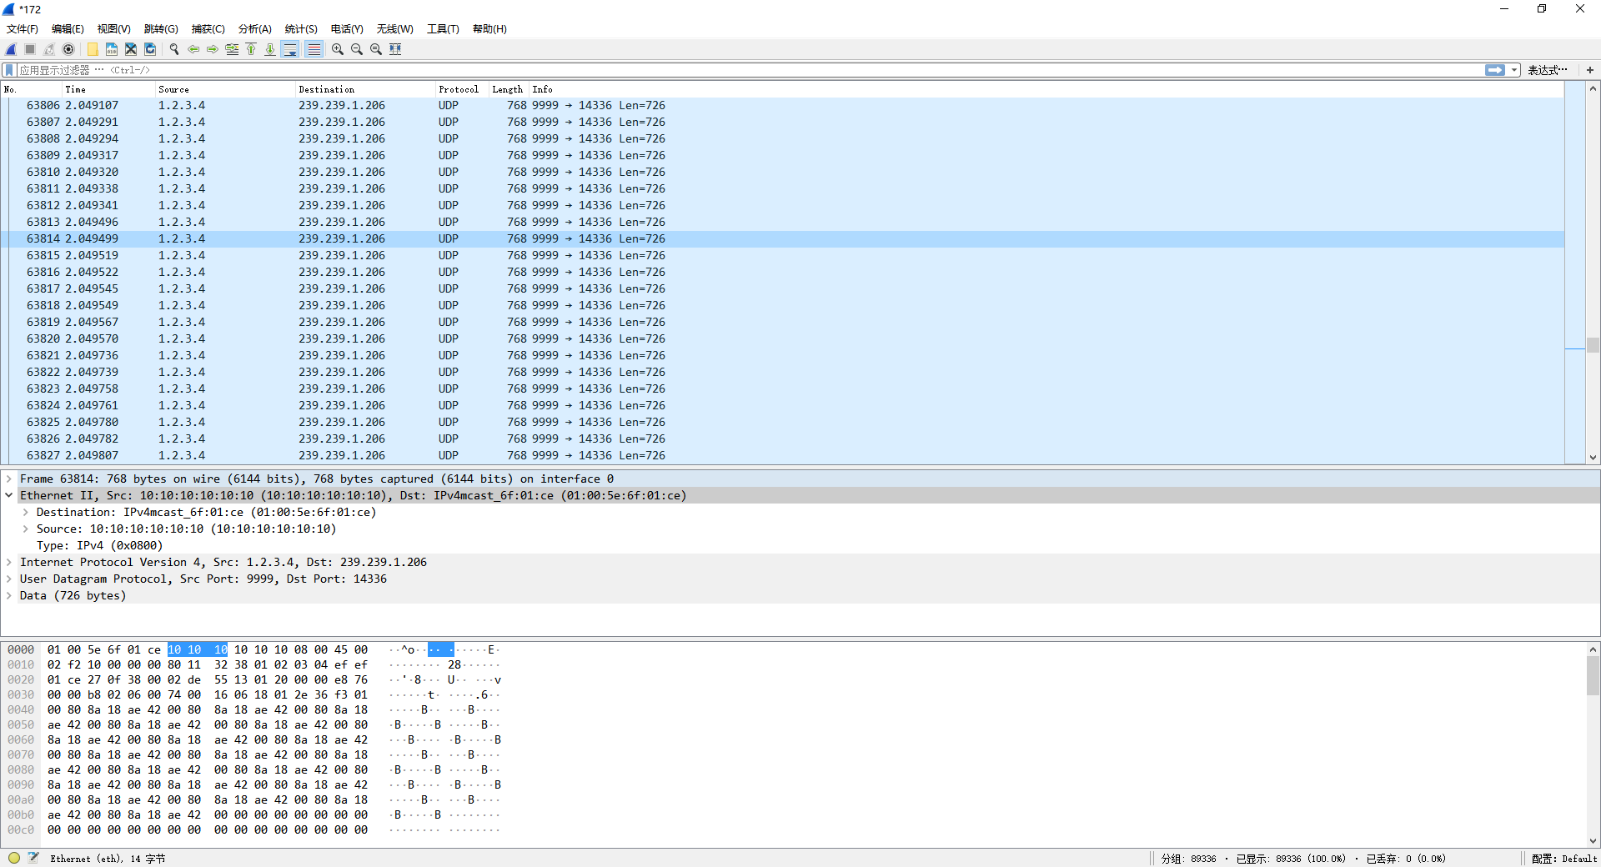The height and width of the screenshot is (867, 1601).
Task: Click the save capture file icon
Action: coord(111,49)
